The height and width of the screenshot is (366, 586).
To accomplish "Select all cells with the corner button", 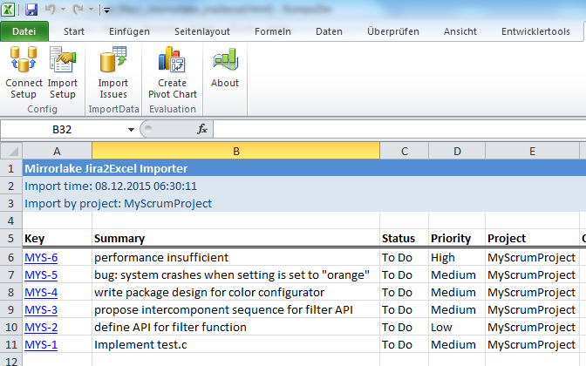I will [x=11, y=152].
